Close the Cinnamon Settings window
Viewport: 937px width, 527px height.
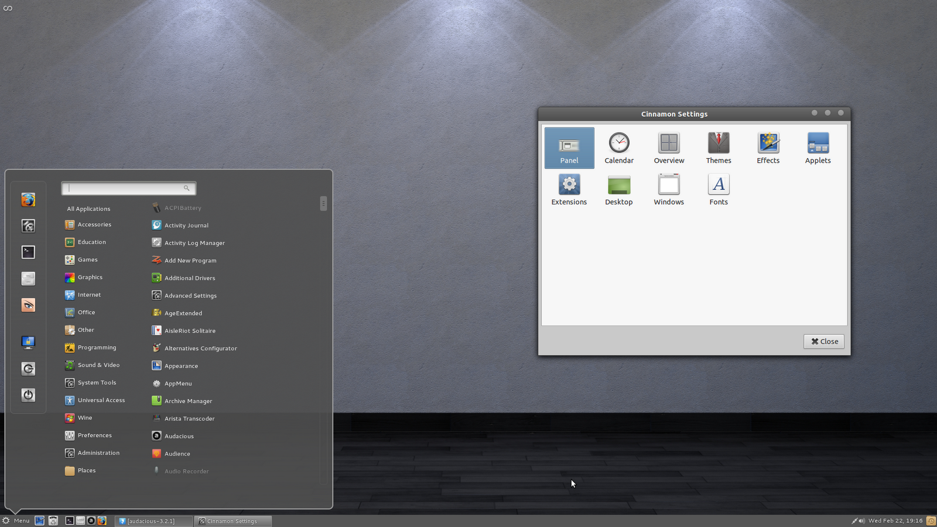pyautogui.click(x=823, y=341)
